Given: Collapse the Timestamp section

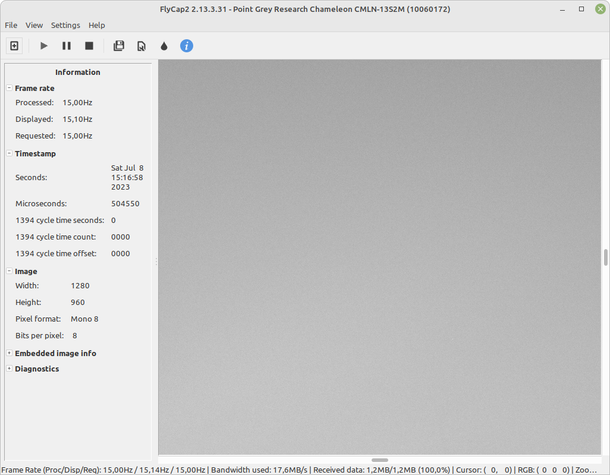Looking at the screenshot, I should point(8,153).
